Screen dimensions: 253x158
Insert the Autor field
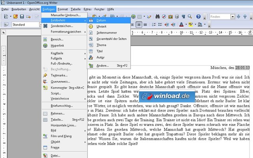coord(109,57)
